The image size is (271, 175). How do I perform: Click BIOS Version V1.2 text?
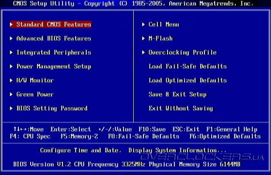pyautogui.click(x=42, y=164)
